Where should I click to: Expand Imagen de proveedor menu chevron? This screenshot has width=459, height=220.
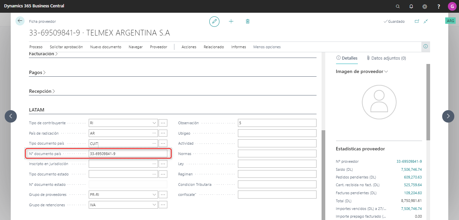click(386, 71)
